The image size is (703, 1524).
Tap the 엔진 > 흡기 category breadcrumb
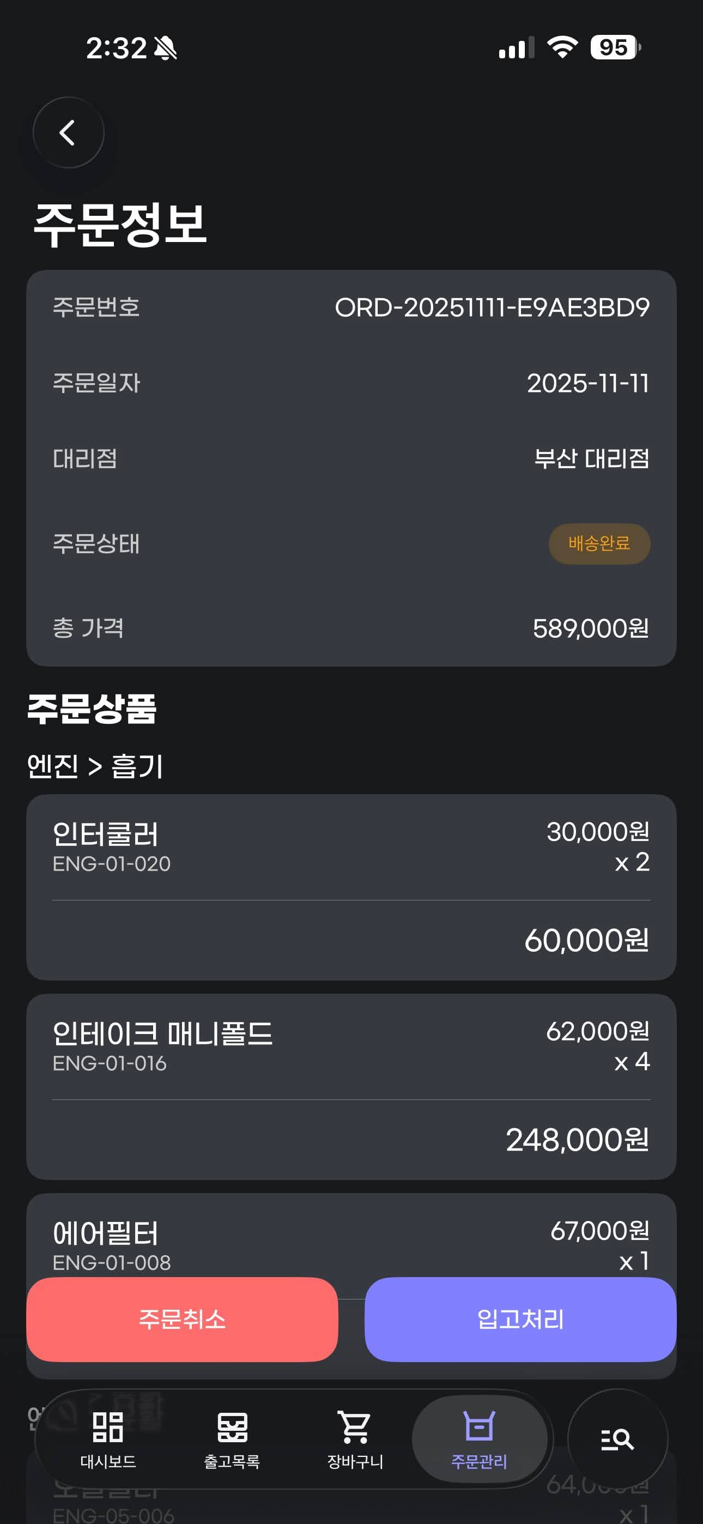click(x=95, y=766)
